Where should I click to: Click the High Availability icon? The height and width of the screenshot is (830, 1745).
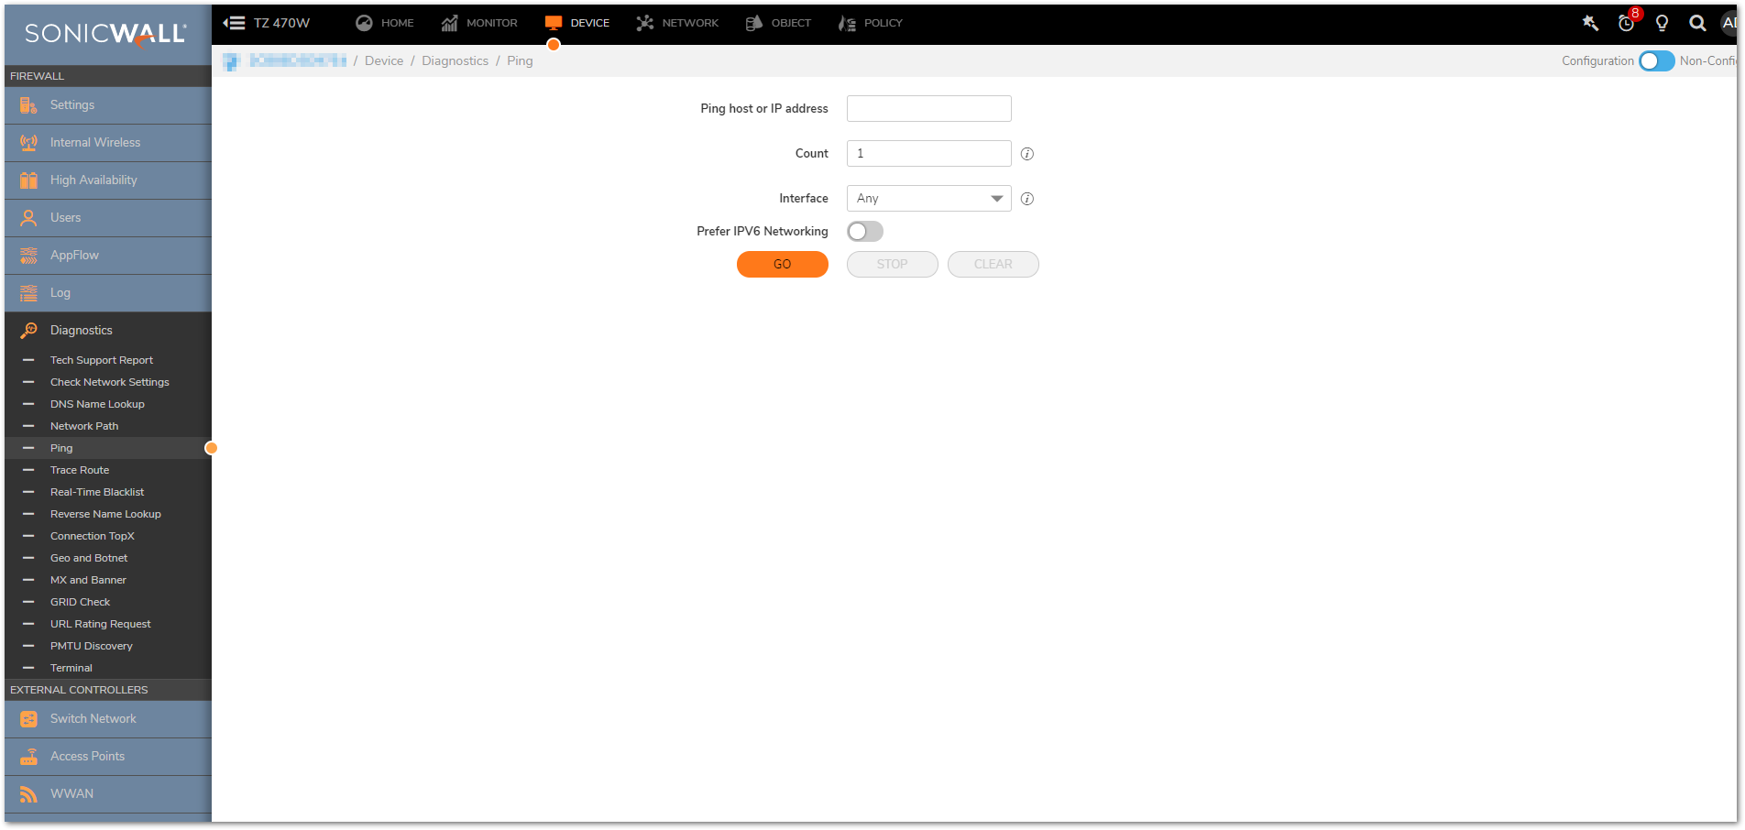28,180
